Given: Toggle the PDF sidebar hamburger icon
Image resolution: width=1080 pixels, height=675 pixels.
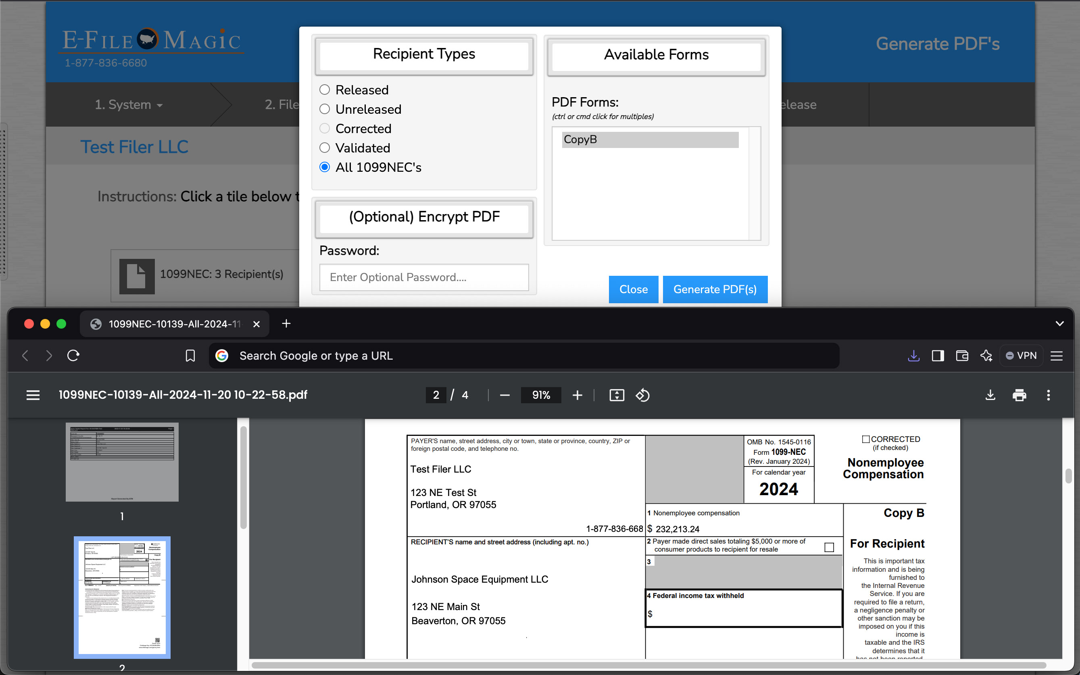Looking at the screenshot, I should 33,395.
